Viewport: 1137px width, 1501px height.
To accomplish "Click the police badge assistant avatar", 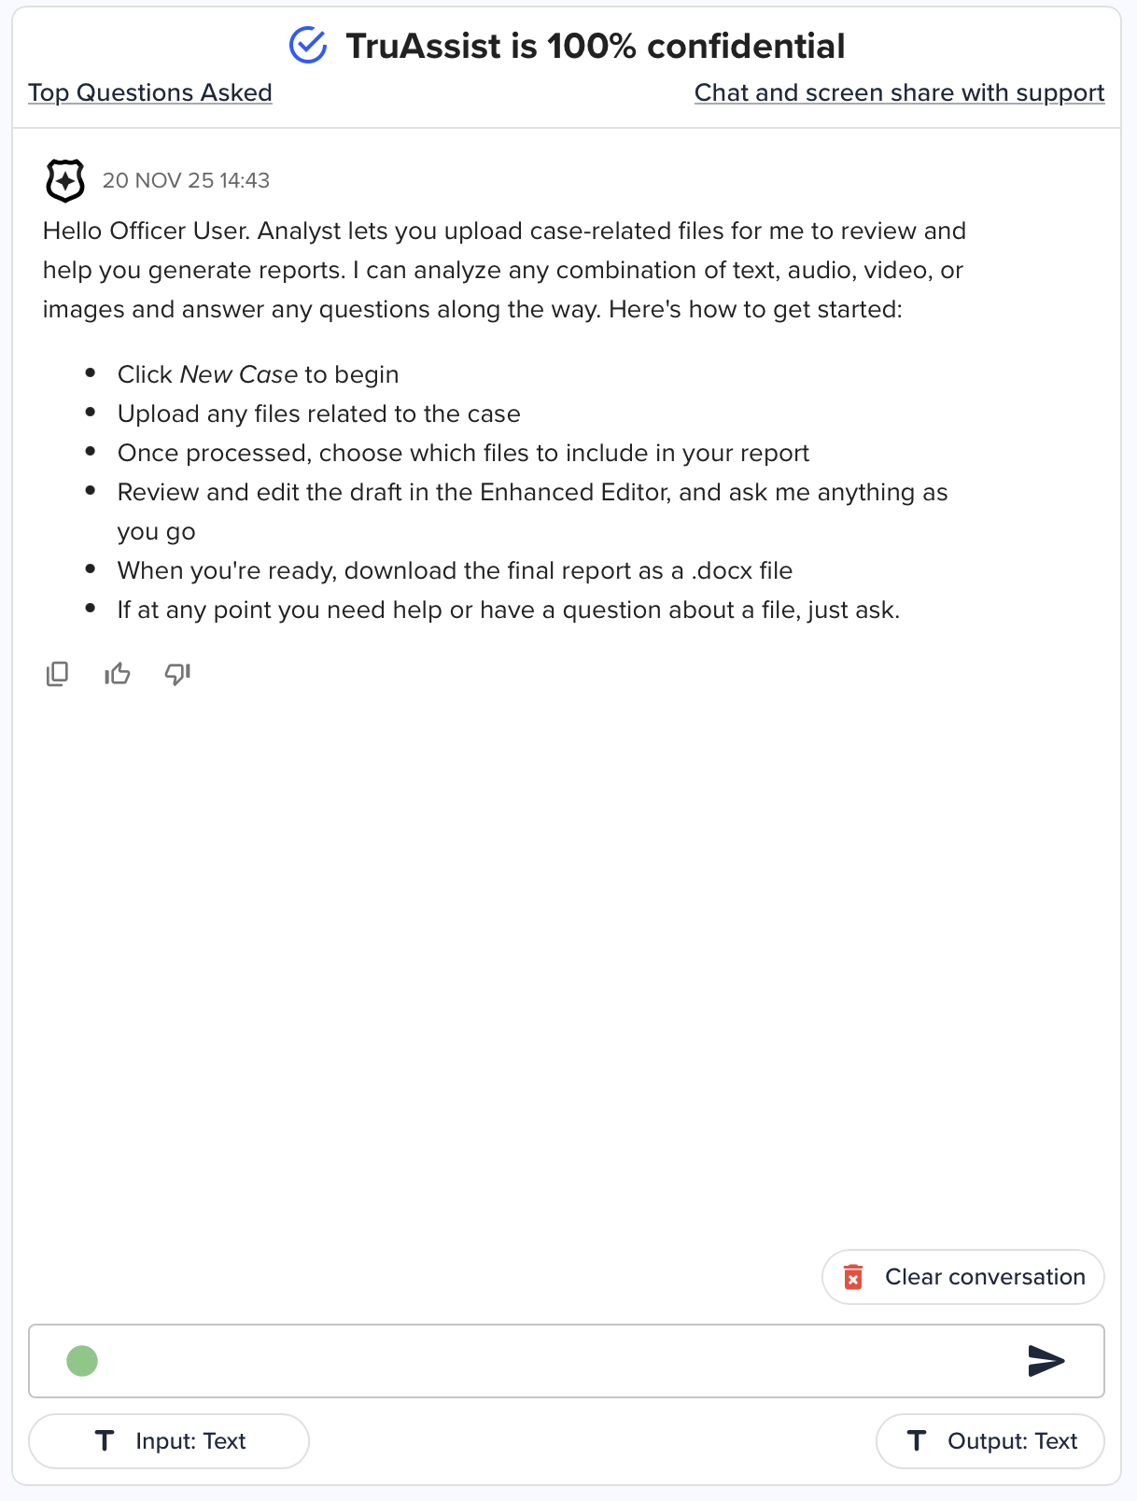I will [65, 180].
